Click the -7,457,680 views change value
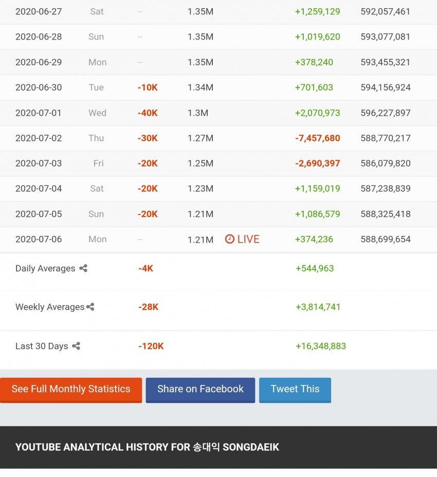This screenshot has height=477, width=437. 317,138
